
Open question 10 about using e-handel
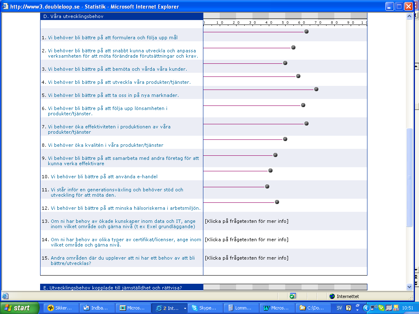(x=104, y=177)
